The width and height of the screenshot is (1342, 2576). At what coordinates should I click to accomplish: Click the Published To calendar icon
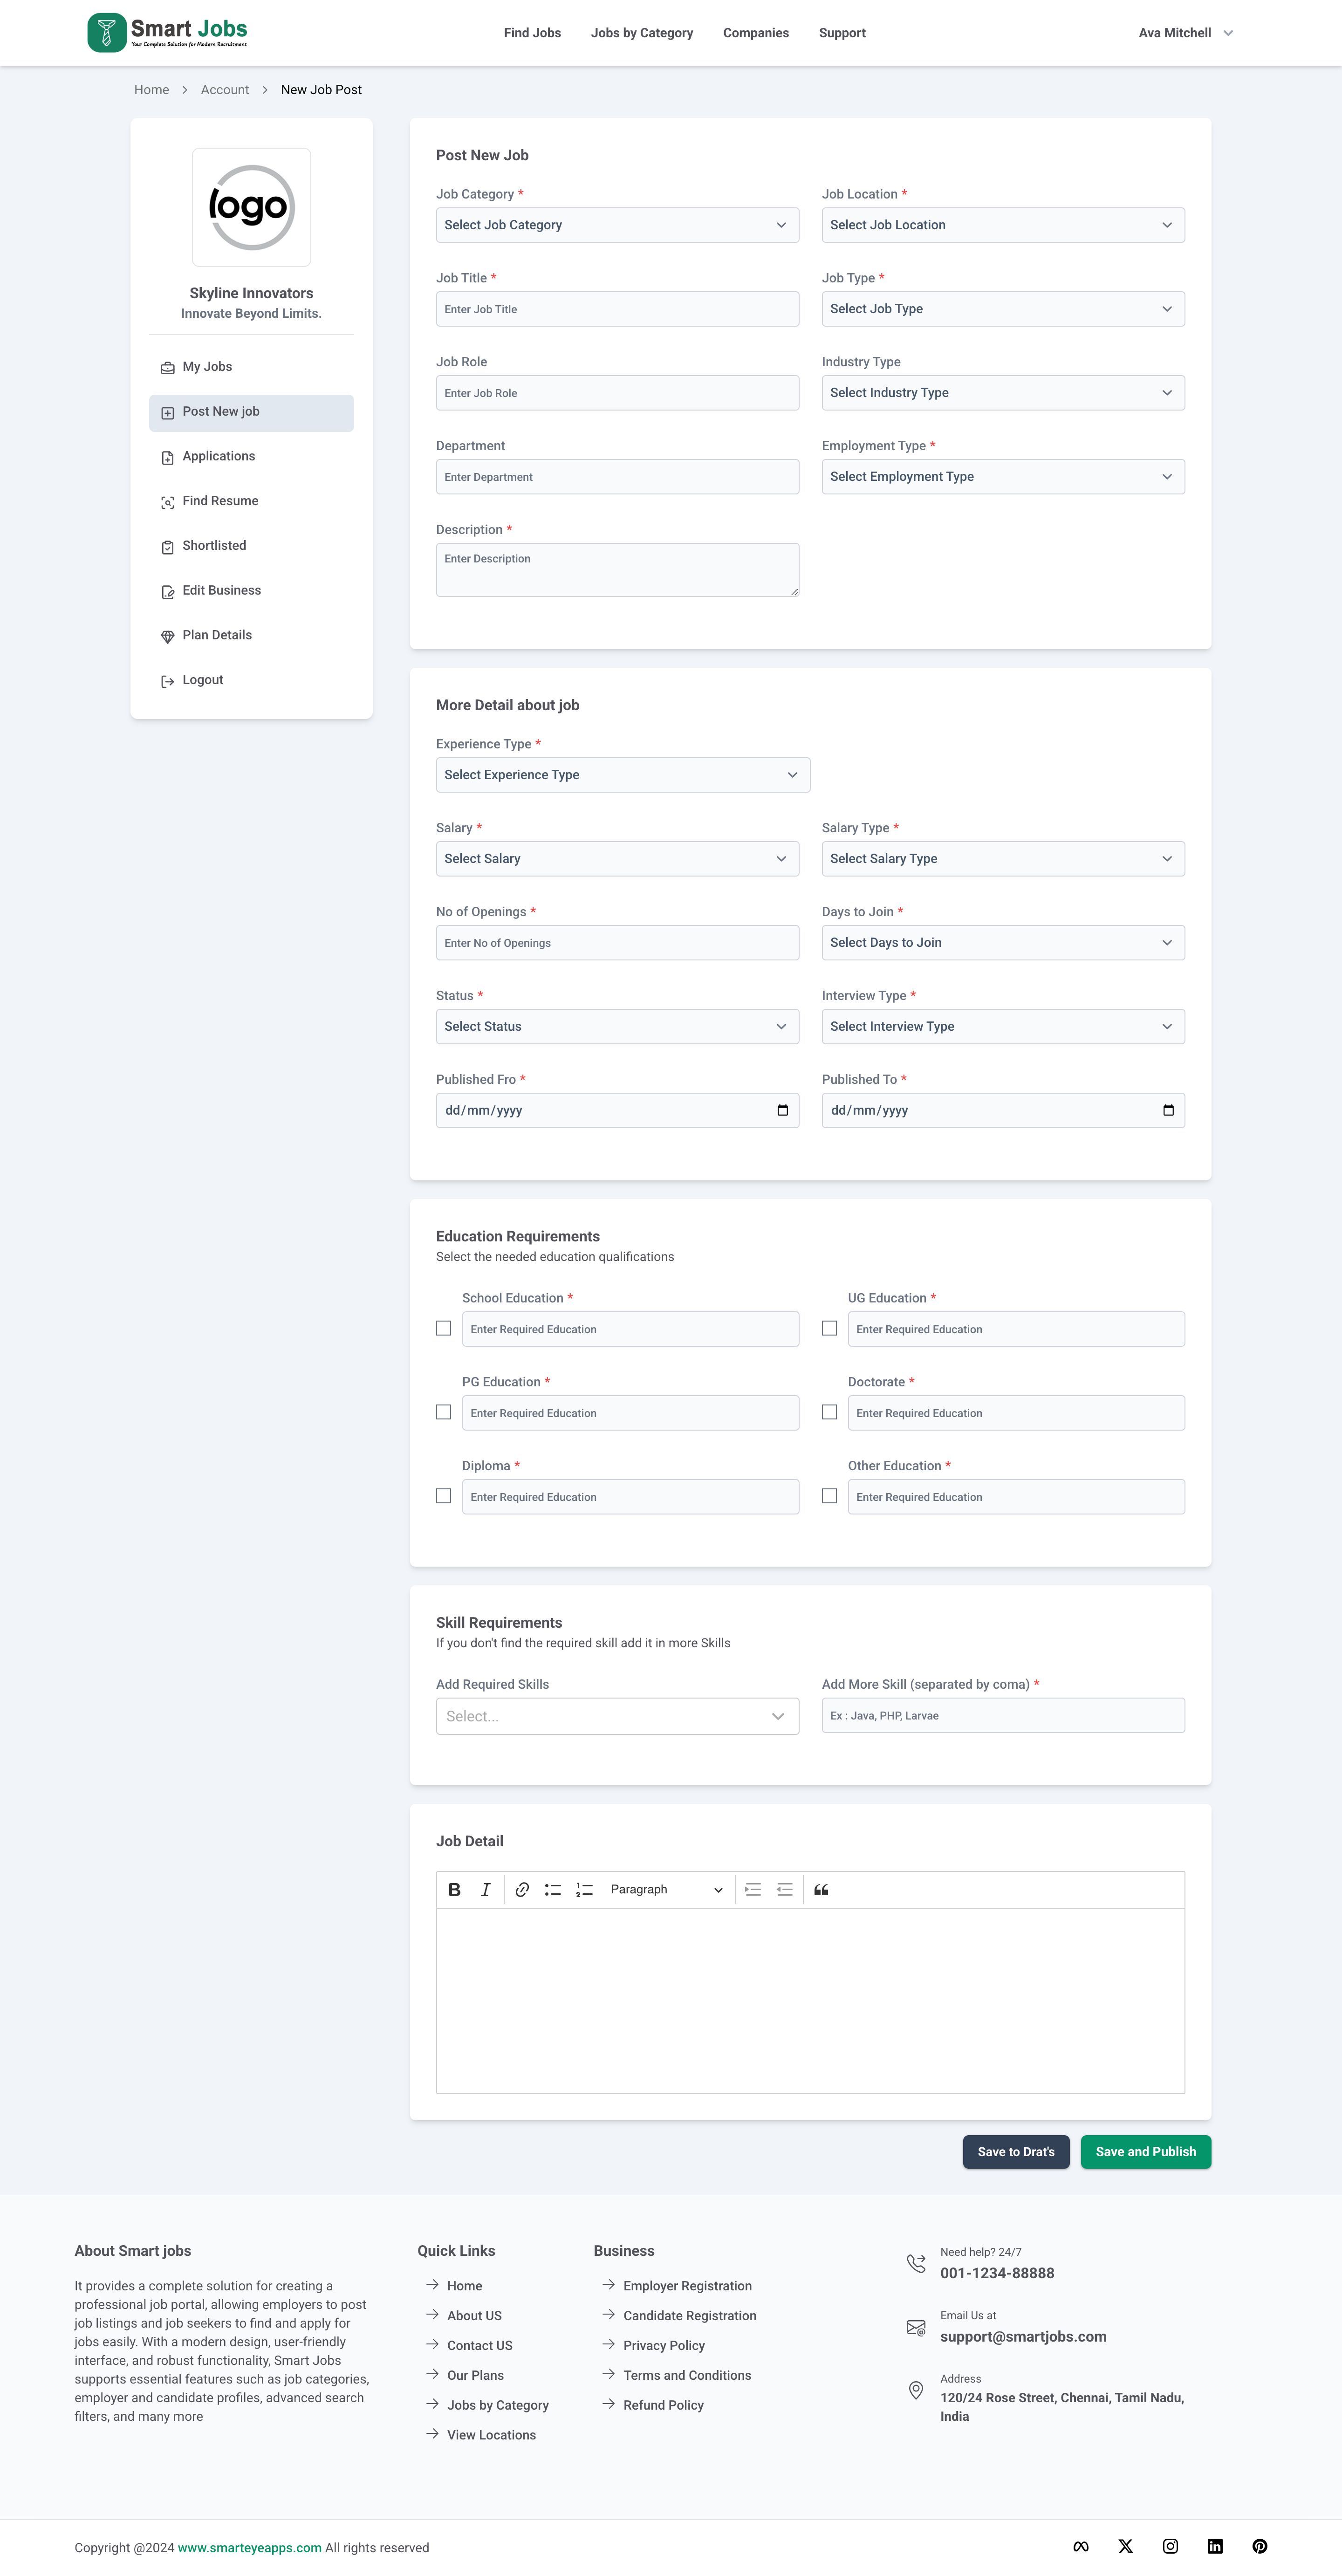(1168, 1110)
